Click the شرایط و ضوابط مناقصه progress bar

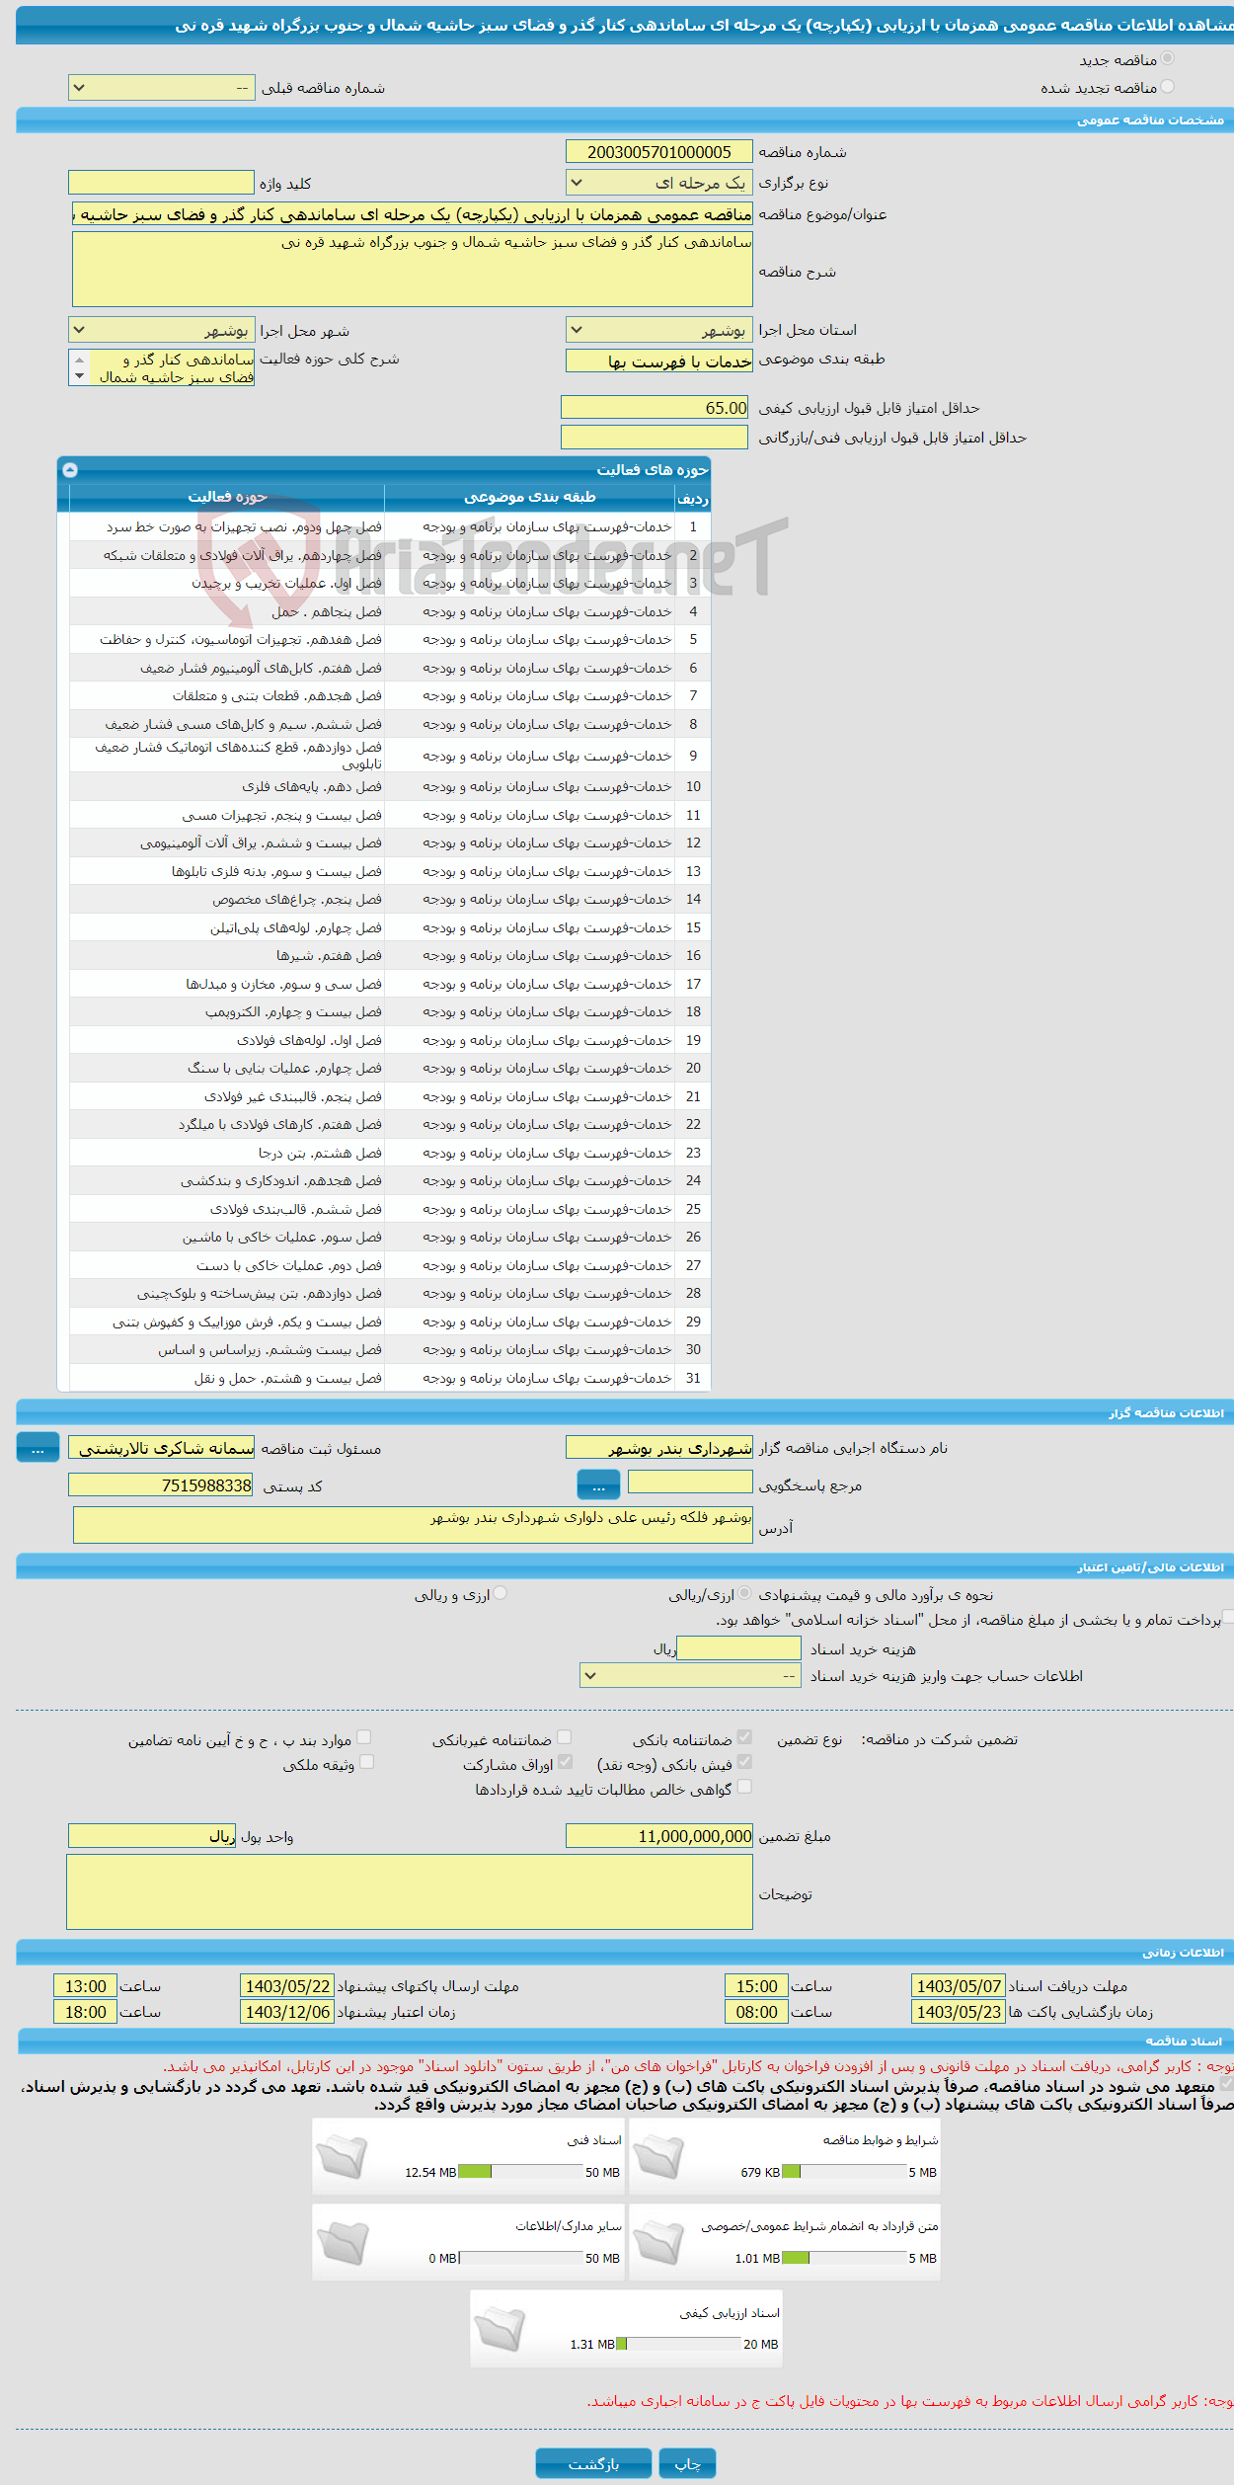(x=844, y=2172)
